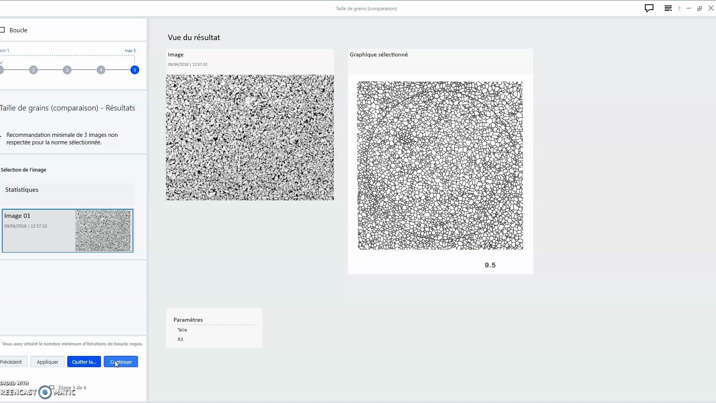Minimize the Taille de grains window
Screen dimensions: 716x403
coord(689,8)
